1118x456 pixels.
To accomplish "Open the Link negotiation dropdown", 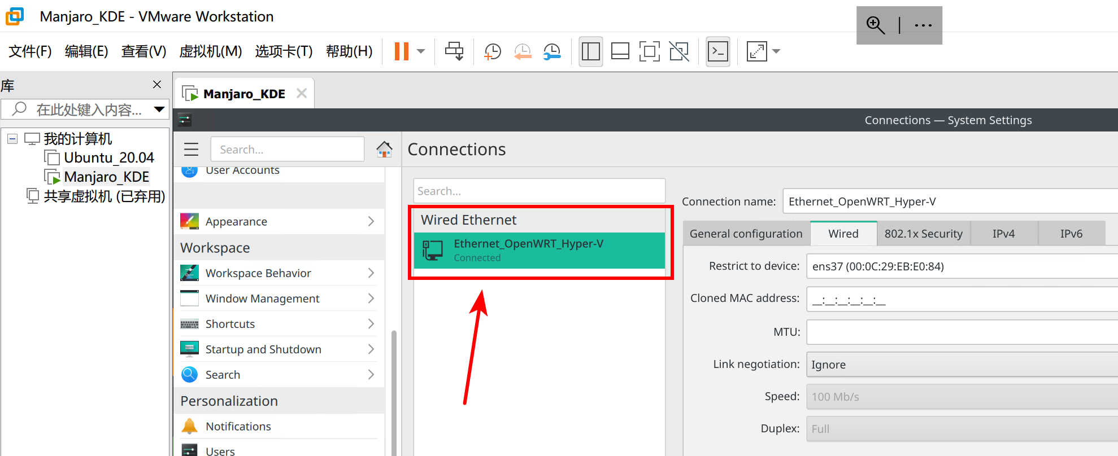I will (x=962, y=365).
